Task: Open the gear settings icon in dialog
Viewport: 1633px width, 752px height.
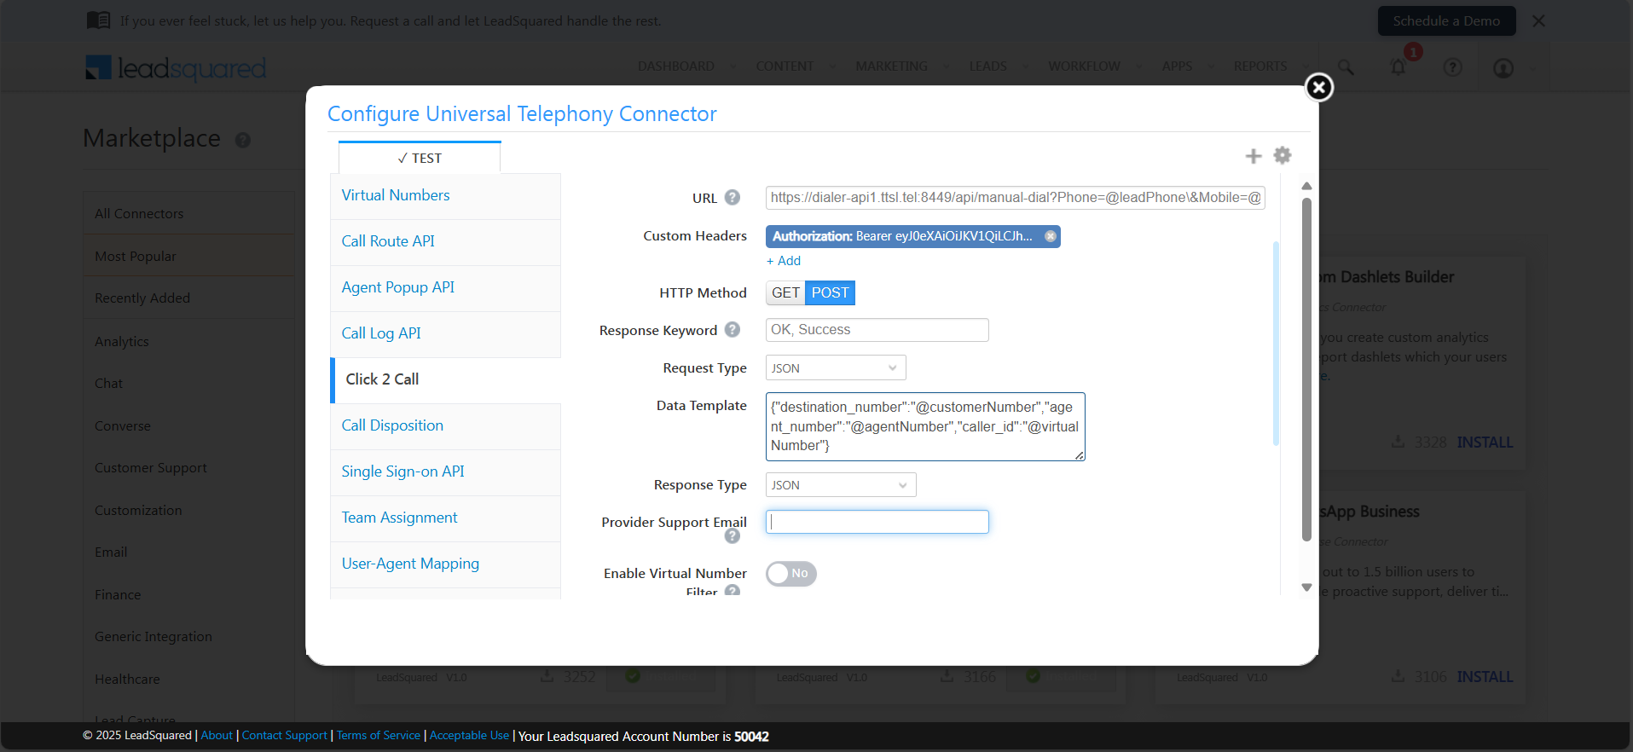Action: (x=1282, y=155)
